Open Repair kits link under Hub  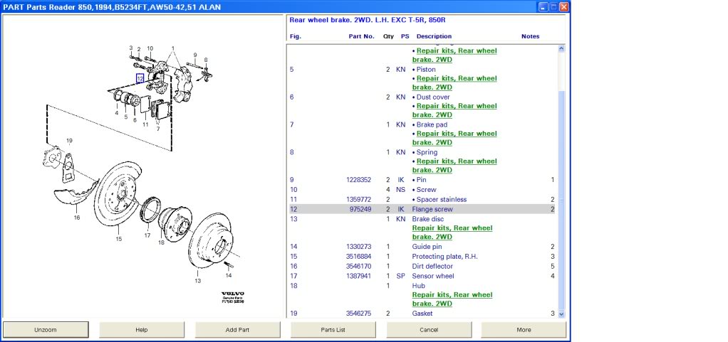452,299
